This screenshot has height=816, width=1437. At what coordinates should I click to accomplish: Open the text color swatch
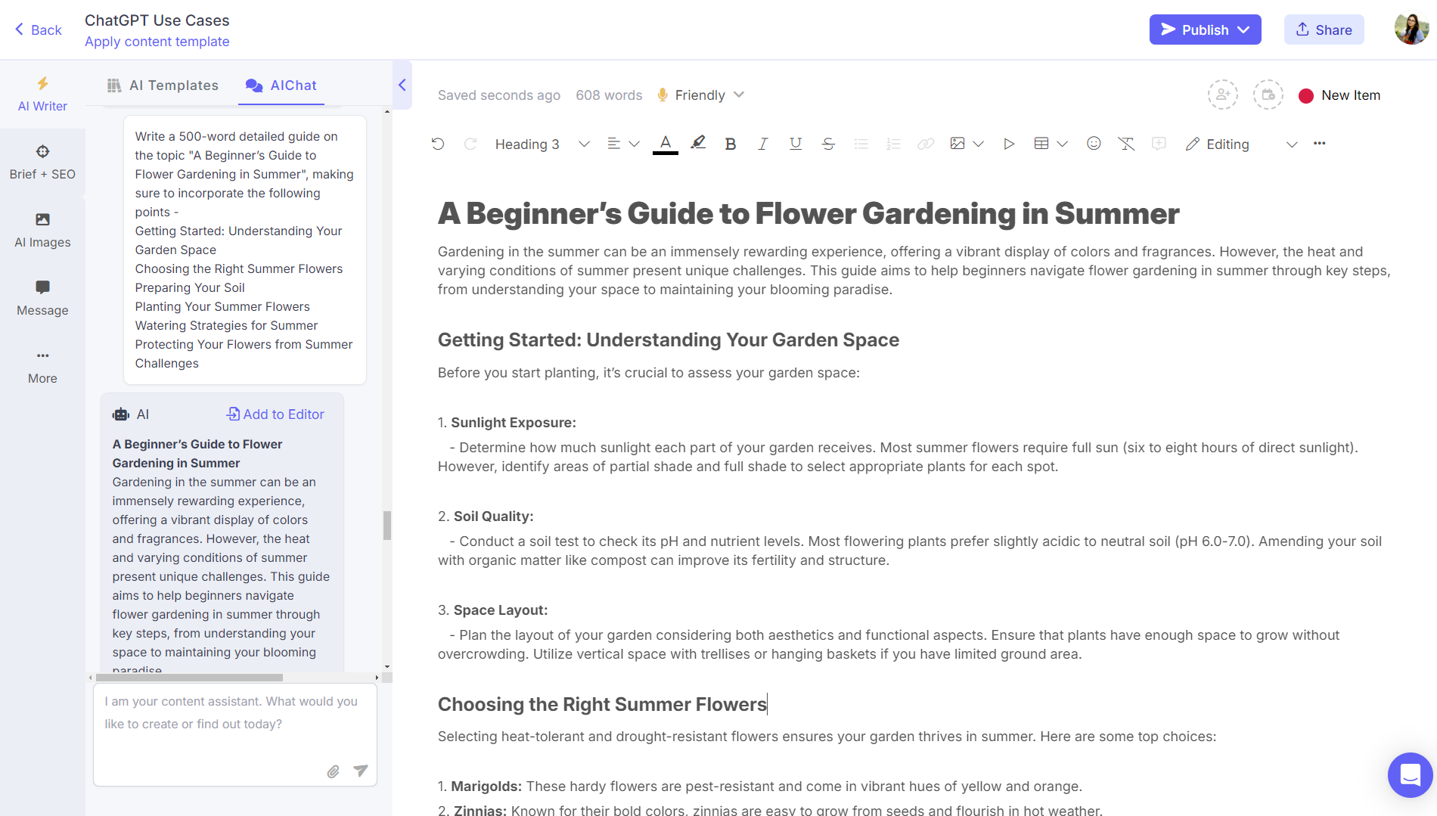(666, 144)
